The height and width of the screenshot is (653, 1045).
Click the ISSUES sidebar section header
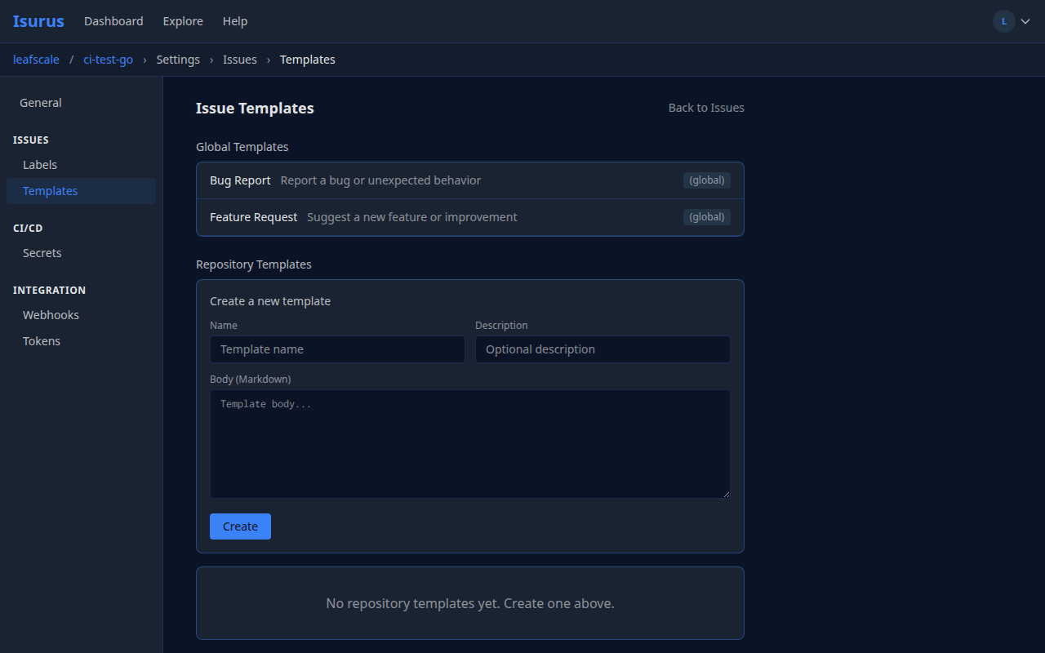[x=31, y=140]
